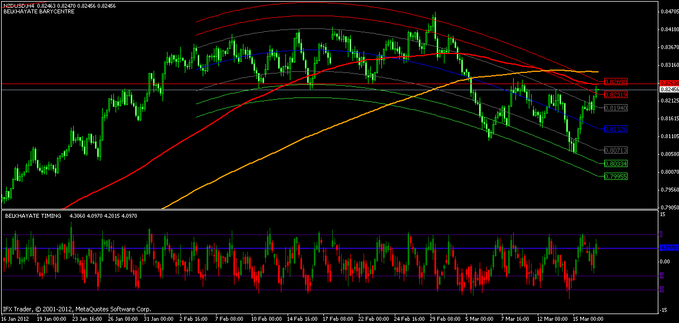Select the gray 0.81940 channel level label
679x323 pixels.
coord(616,107)
